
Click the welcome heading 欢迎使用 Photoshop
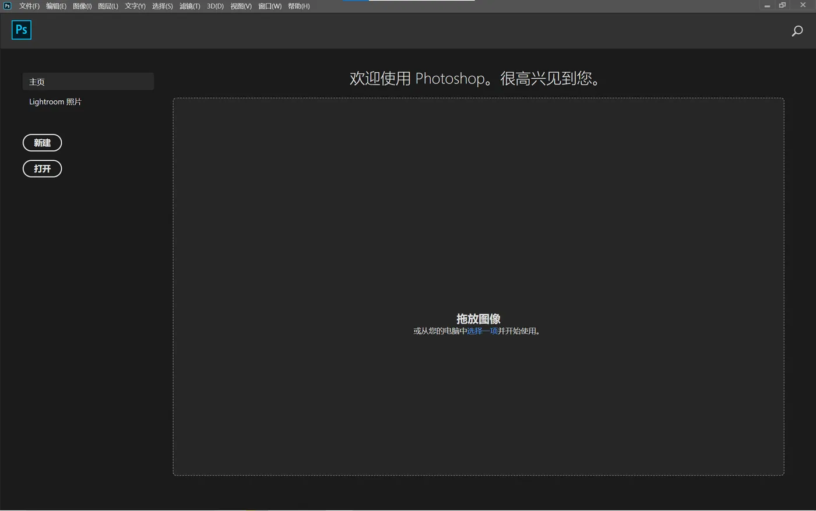475,78
